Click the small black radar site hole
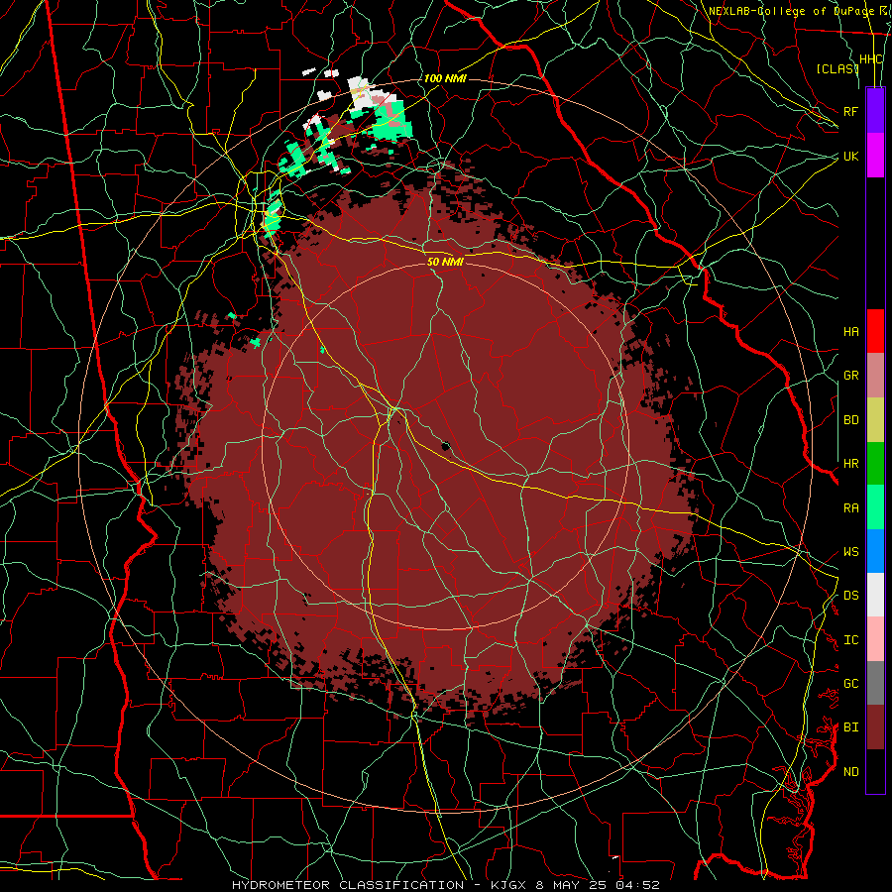This screenshot has width=892, height=892. click(445, 445)
